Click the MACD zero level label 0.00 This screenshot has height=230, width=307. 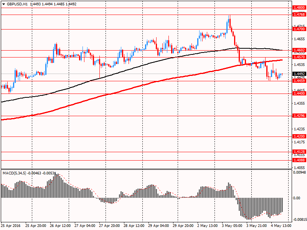pos(297,198)
